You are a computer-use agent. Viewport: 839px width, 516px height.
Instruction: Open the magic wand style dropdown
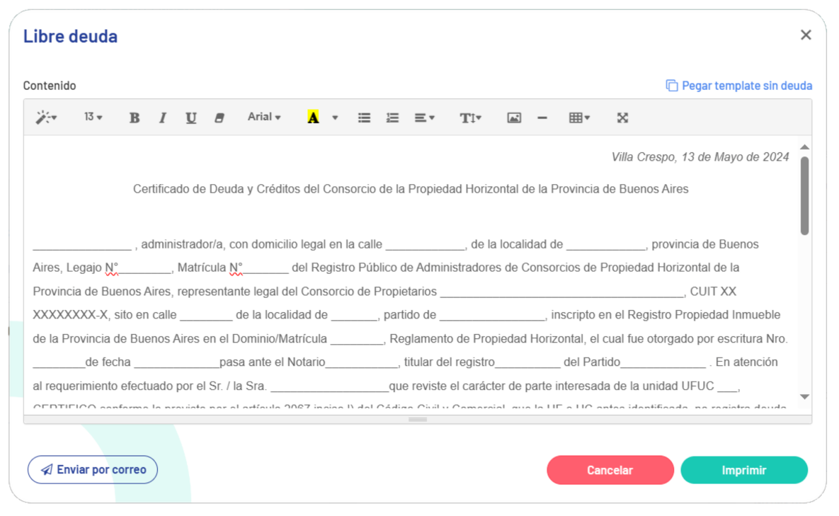46,117
